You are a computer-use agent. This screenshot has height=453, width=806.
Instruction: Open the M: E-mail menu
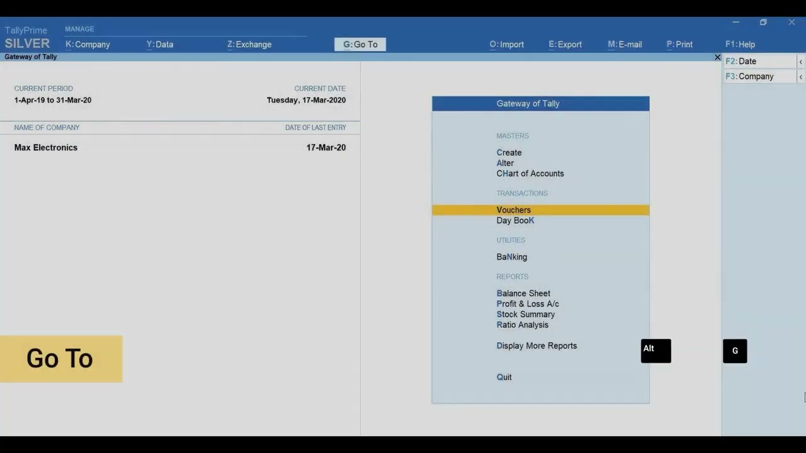[625, 44]
